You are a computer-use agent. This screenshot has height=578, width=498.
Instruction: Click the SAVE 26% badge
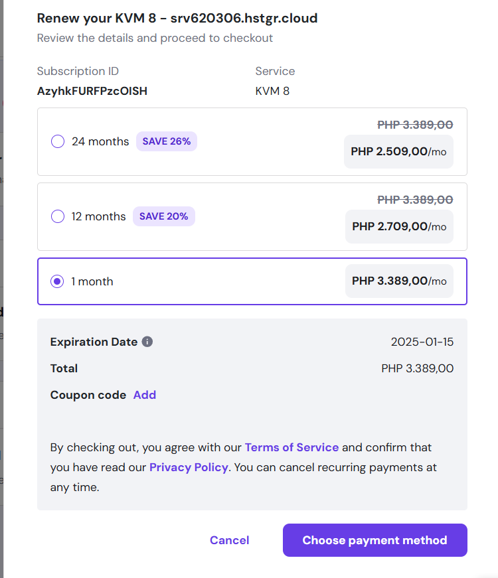(x=167, y=141)
